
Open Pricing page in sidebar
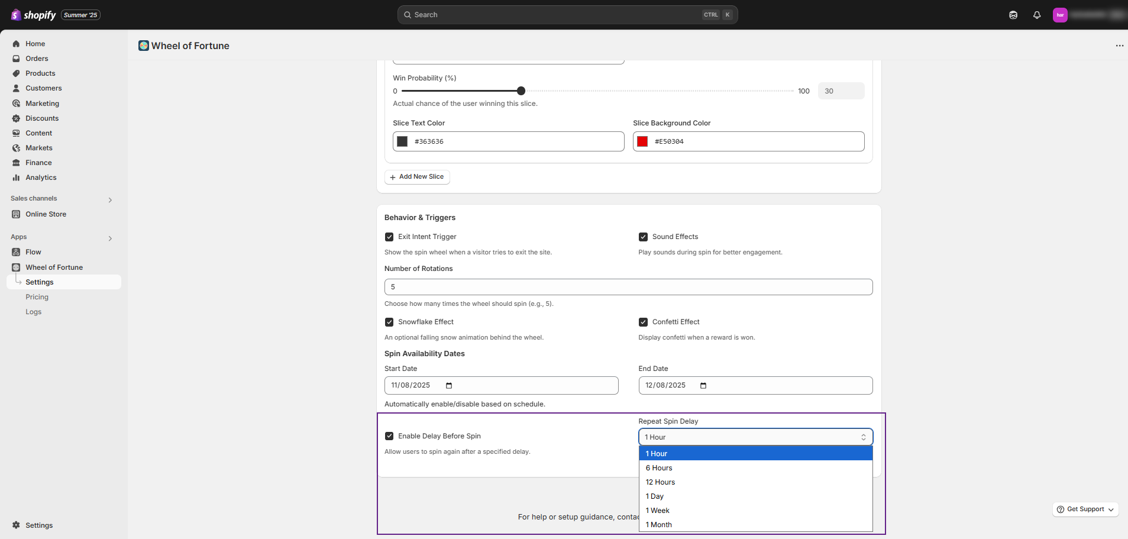pos(37,297)
